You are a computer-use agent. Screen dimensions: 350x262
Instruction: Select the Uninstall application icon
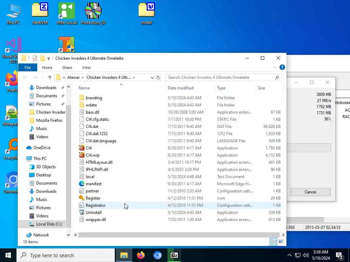(x=82, y=212)
